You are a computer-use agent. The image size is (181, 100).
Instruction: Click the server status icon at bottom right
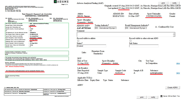(x=162, y=96)
